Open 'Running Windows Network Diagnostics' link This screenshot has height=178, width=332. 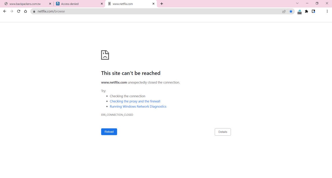138,106
